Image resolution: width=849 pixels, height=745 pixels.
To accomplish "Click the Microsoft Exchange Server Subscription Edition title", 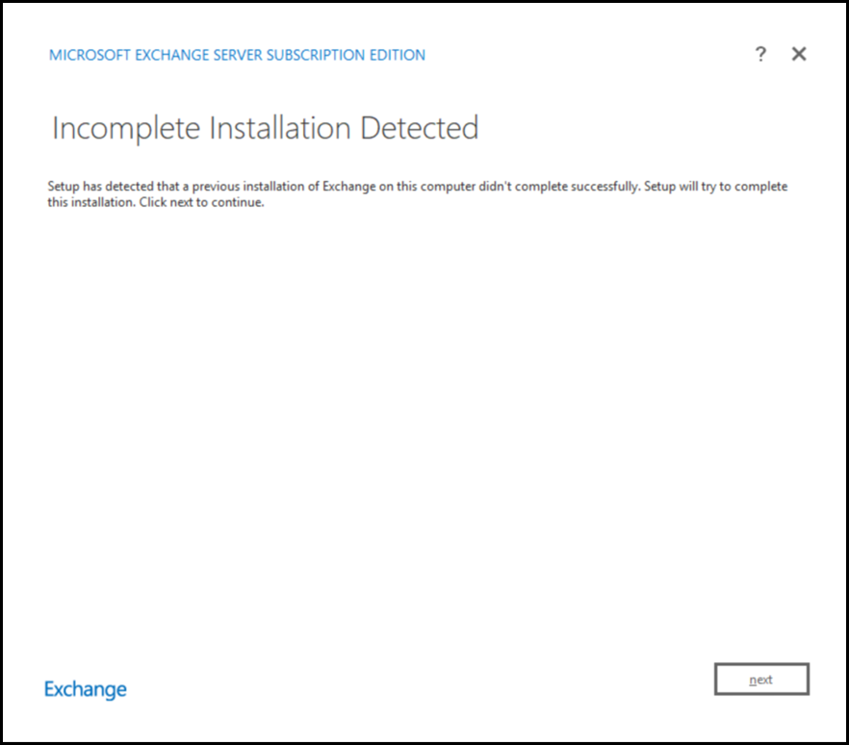I will [x=237, y=56].
